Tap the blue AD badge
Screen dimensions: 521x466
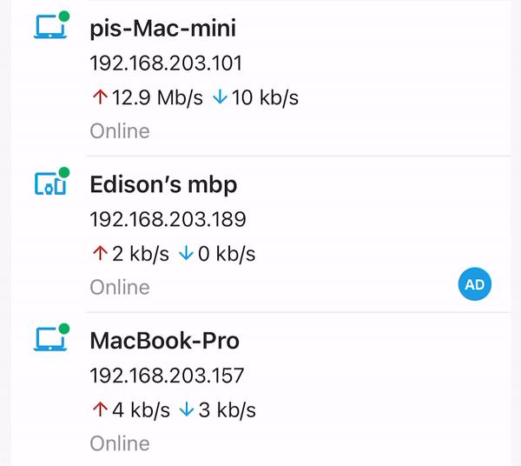(x=474, y=284)
